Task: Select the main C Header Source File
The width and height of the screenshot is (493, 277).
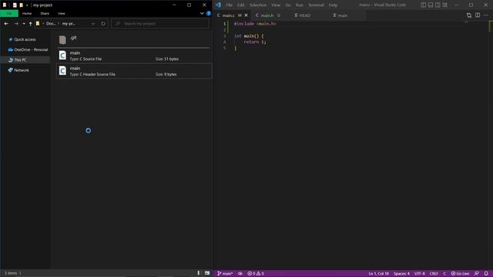Action: 133,71
